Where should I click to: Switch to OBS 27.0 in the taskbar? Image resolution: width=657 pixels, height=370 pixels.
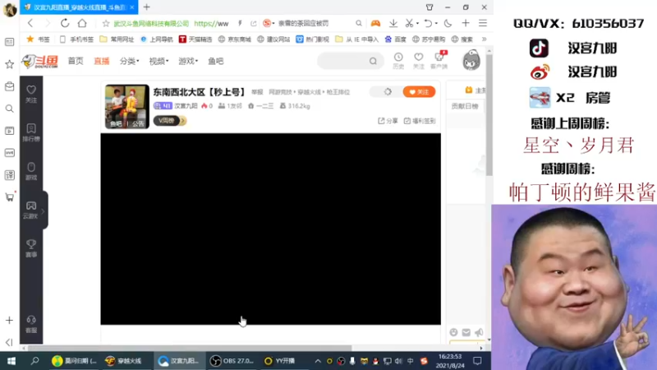click(232, 361)
